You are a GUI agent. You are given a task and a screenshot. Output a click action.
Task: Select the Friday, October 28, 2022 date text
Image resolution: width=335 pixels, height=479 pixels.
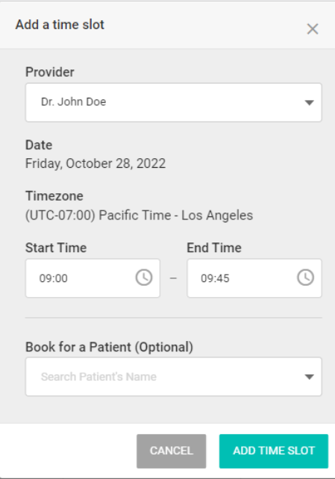96,163
